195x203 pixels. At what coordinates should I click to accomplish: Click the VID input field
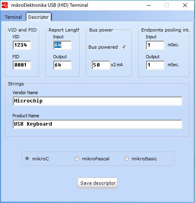[x=22, y=45]
